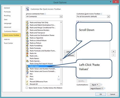Click the Paste and Remove Borders icon
The height and width of the screenshot is (98, 120).
click(27, 30)
